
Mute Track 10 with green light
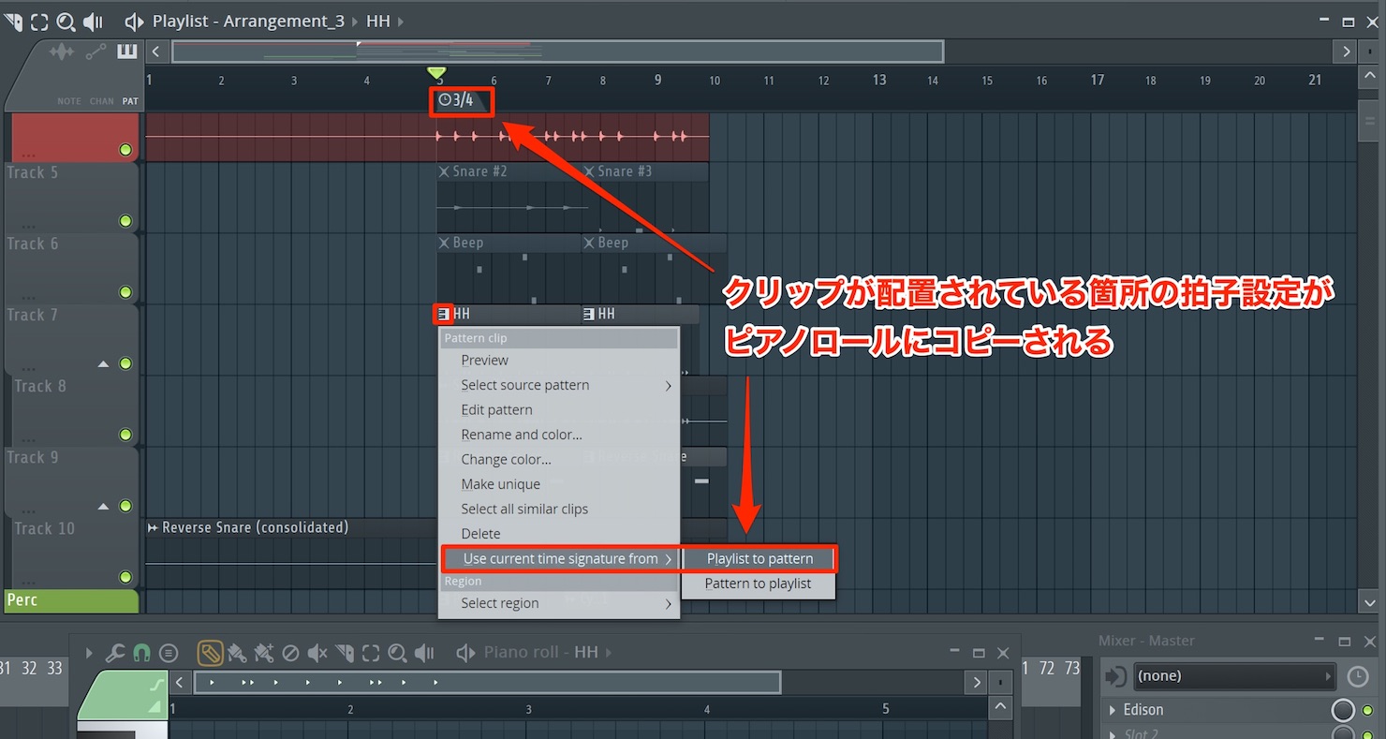125,577
